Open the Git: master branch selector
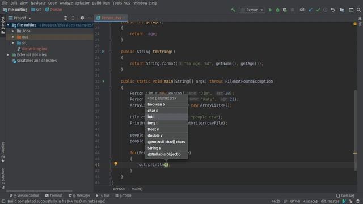The image size is (363, 204). tap(330, 202)
